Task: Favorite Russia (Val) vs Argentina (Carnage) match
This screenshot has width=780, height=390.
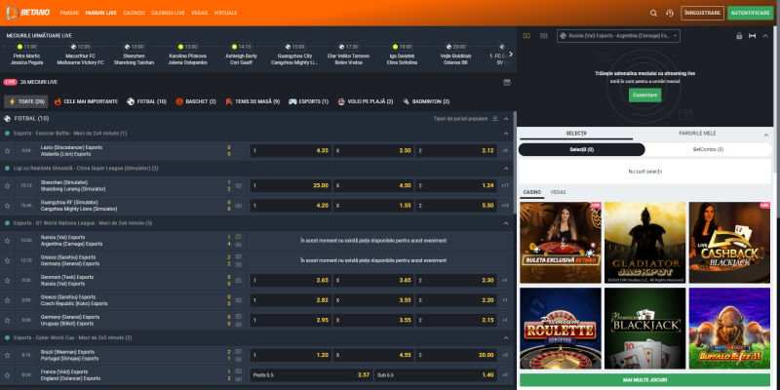Action: point(8,240)
